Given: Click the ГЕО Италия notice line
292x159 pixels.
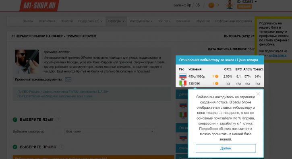Looking at the screenshot, I should click(55, 96).
